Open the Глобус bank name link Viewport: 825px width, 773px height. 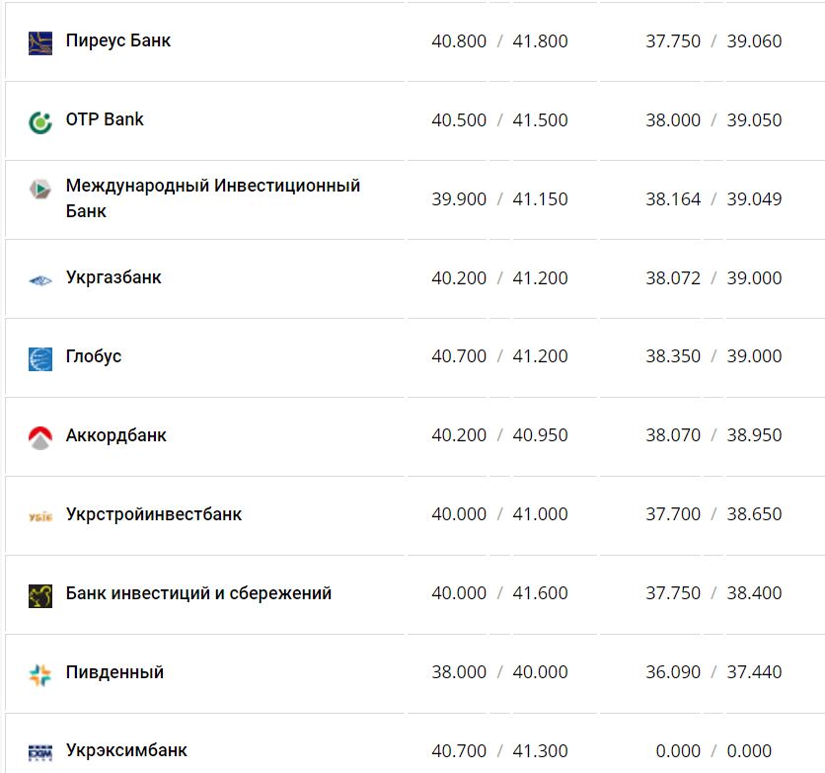(94, 356)
